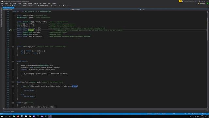
Task: Open Windows Start menu
Action: coord(2,116)
